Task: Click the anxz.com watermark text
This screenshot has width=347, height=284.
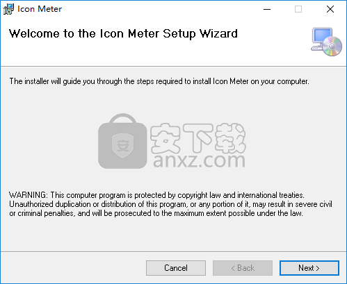Action: coord(199,160)
